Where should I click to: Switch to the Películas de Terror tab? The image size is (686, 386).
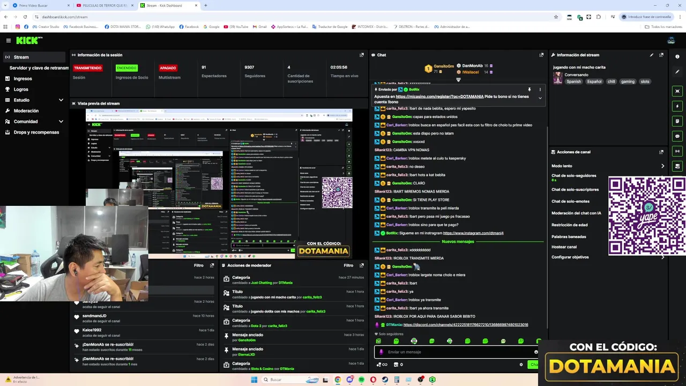(105, 5)
